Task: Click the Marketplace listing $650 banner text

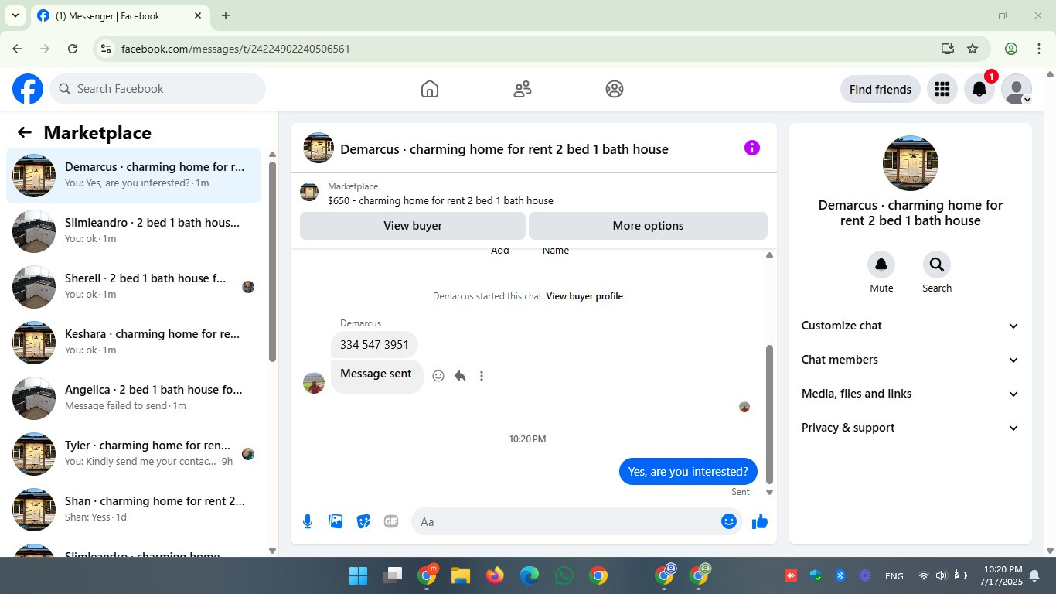Action: tap(441, 201)
